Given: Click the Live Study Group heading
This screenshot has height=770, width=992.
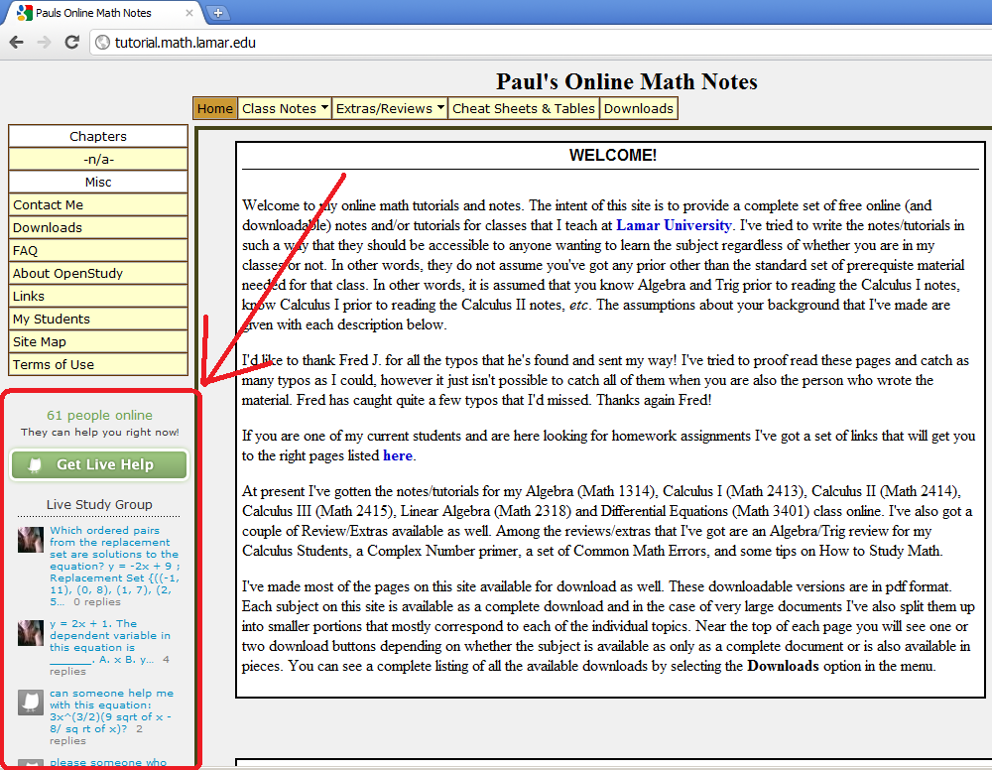Looking at the screenshot, I should pos(99,504).
